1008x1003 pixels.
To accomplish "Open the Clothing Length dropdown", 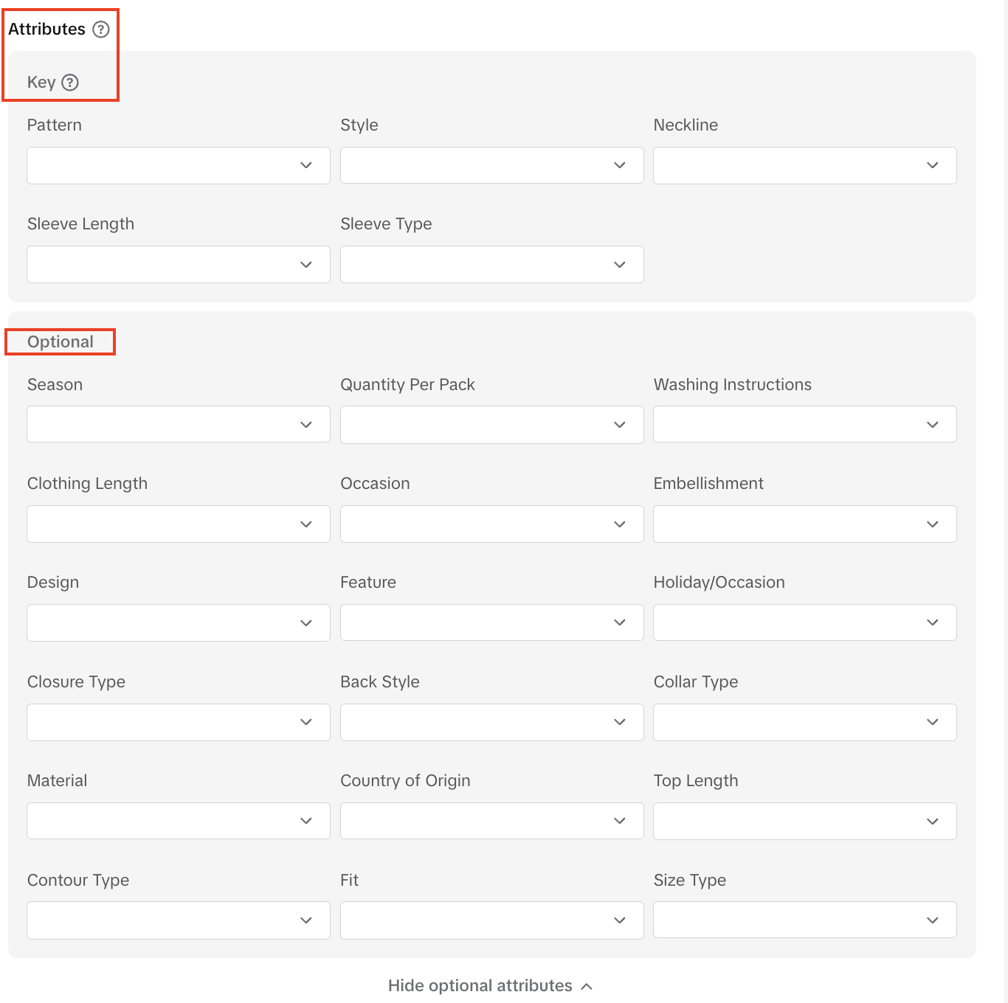I will click(178, 524).
